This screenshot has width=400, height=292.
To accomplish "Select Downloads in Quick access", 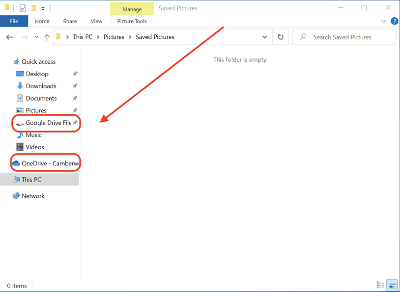I will 41,86.
